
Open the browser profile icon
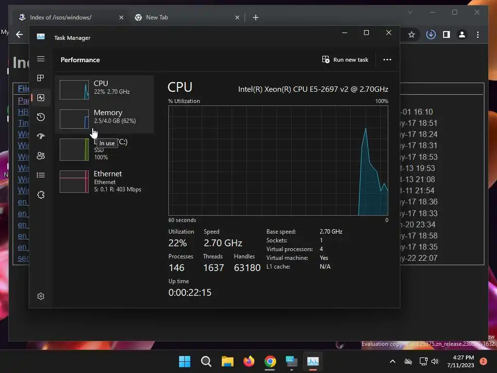(462, 34)
